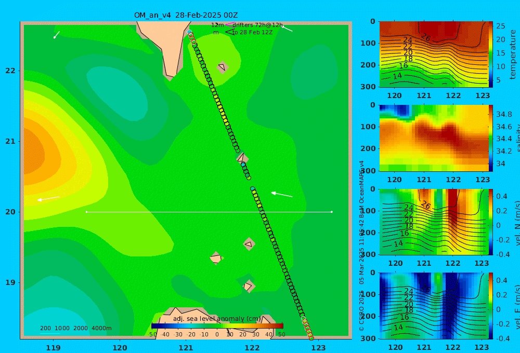Click the vel. E (m/s) colorbar

pos(491,306)
